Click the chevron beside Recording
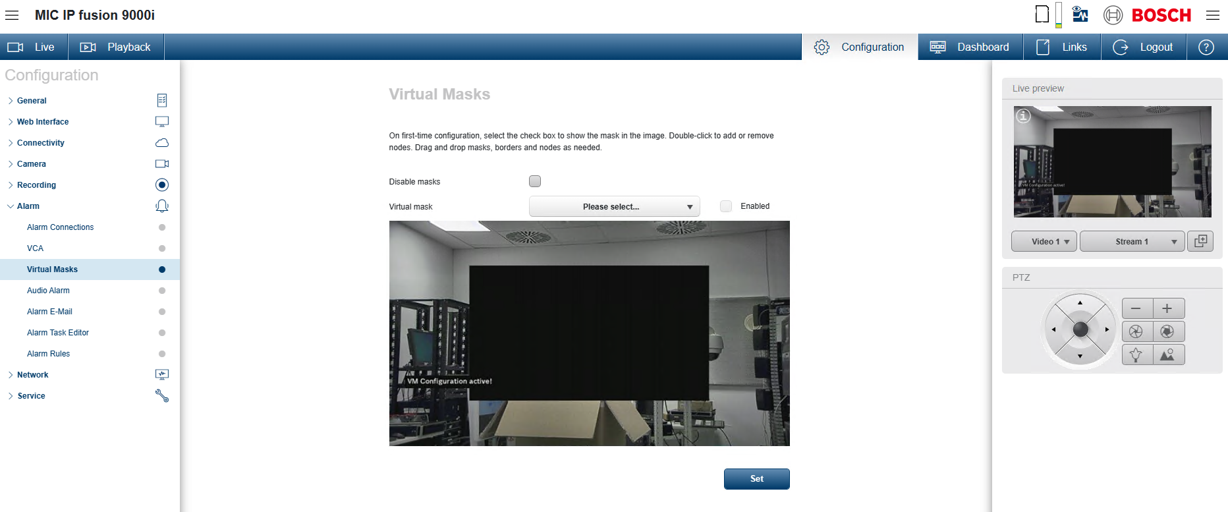The image size is (1228, 512). coord(11,185)
